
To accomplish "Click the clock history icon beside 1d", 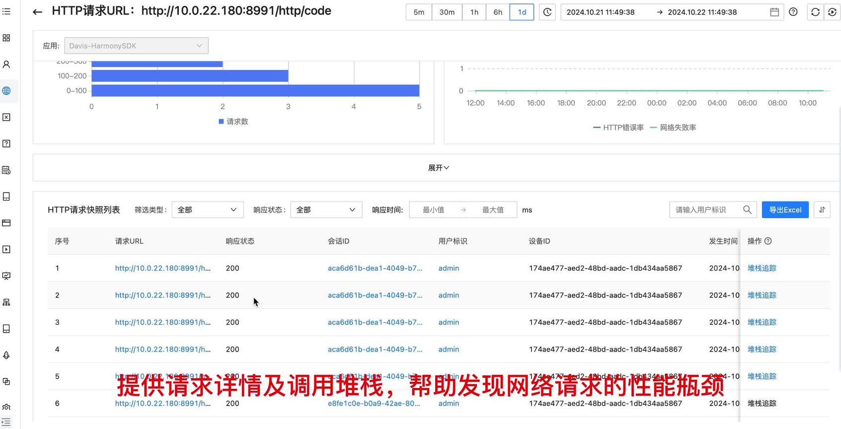I will [x=547, y=12].
